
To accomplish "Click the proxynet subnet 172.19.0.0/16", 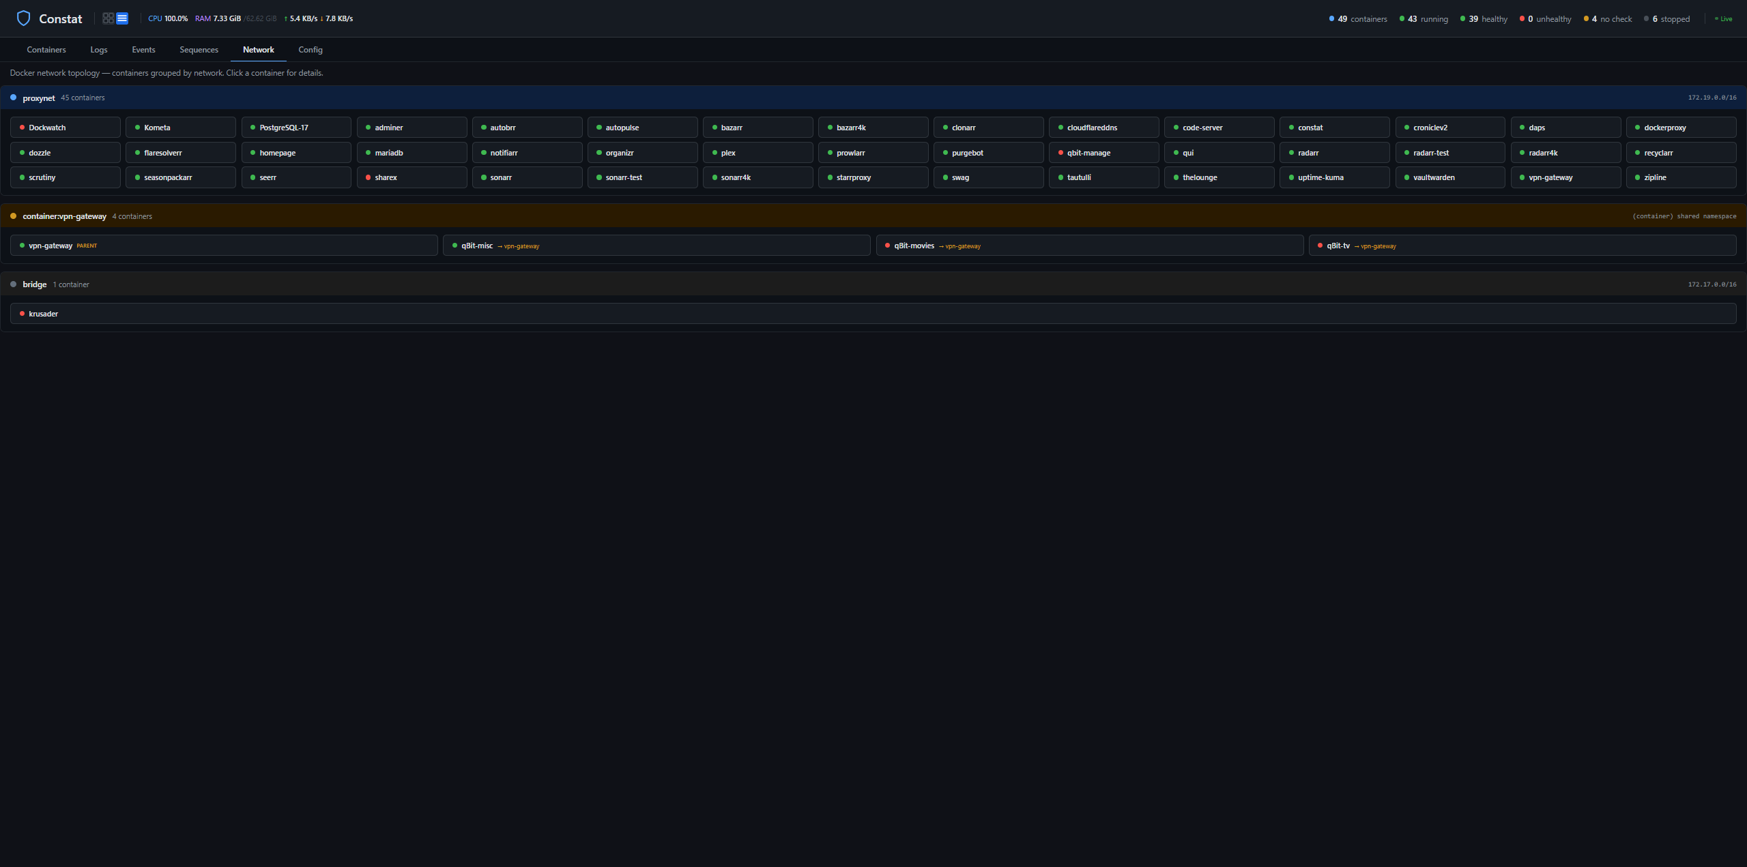I will (1712, 98).
